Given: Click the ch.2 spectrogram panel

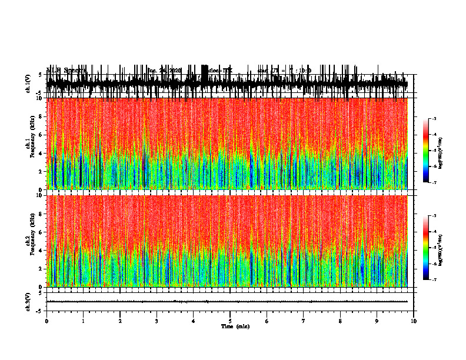Looking at the screenshot, I should click(227, 241).
